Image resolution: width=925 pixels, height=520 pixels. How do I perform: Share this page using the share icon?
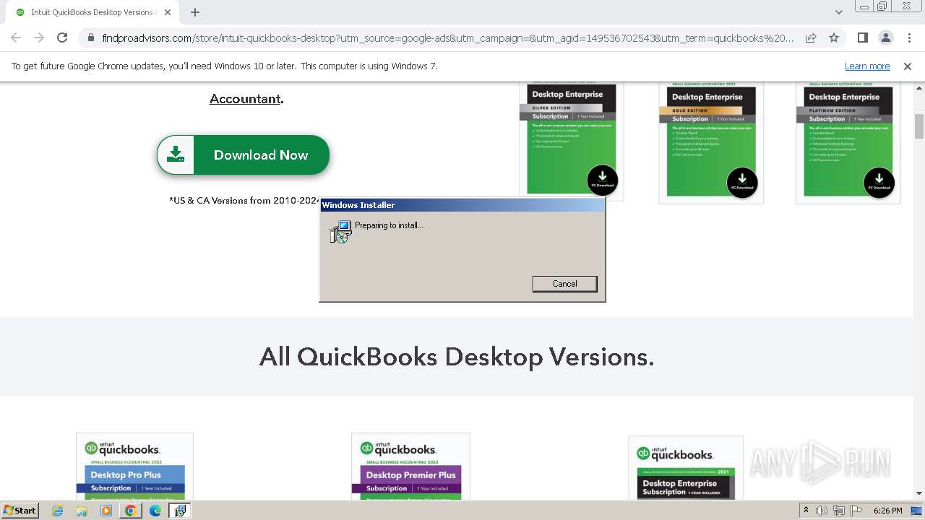[x=811, y=38]
